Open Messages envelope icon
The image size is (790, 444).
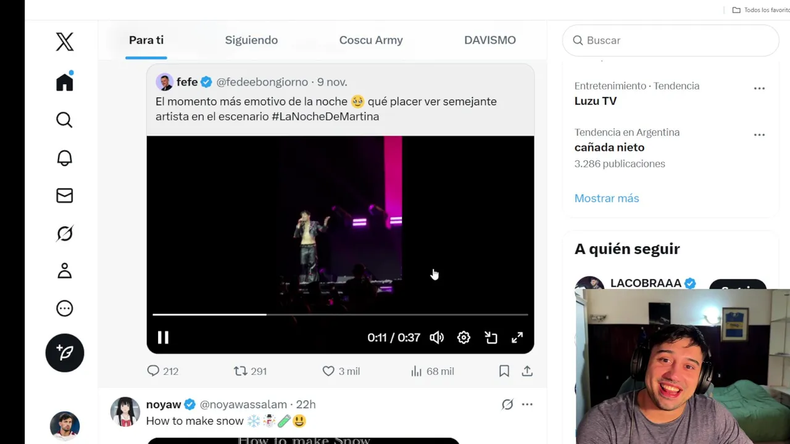65,195
